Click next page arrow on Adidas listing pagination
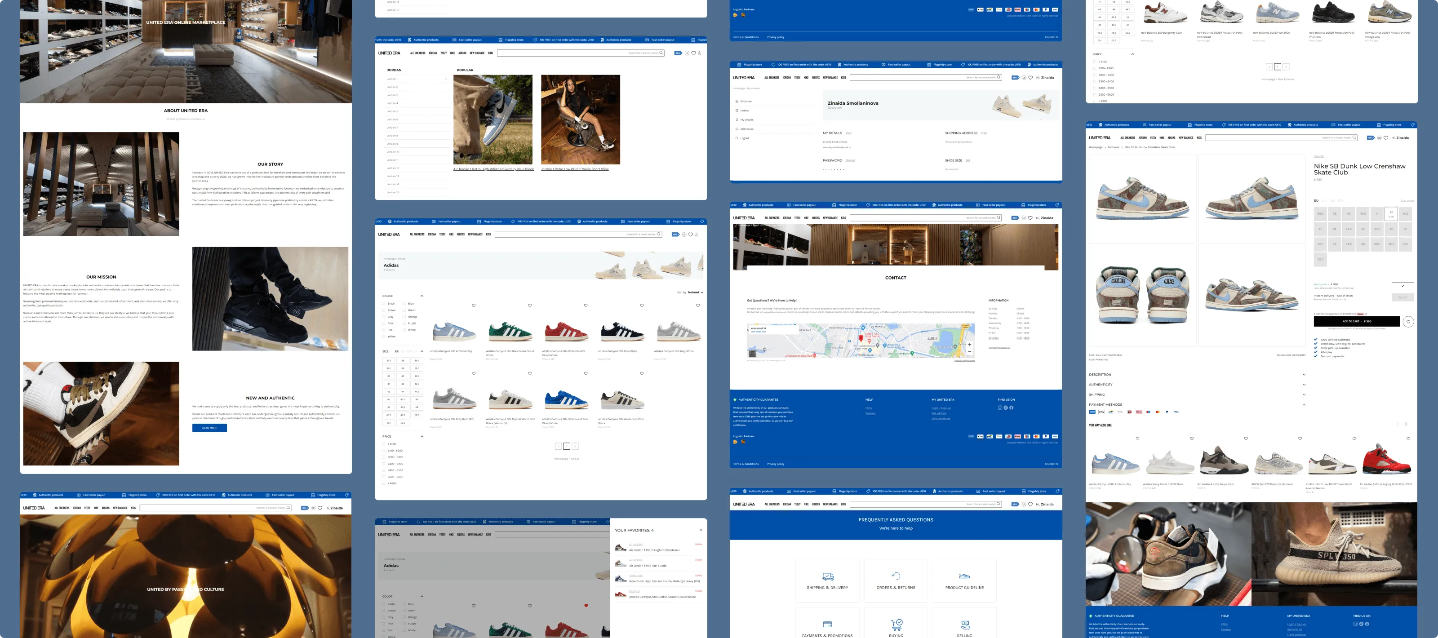Image resolution: width=1438 pixels, height=638 pixels. pos(575,447)
